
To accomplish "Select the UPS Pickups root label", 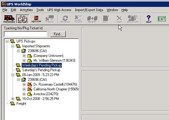I will coord(26,41).
